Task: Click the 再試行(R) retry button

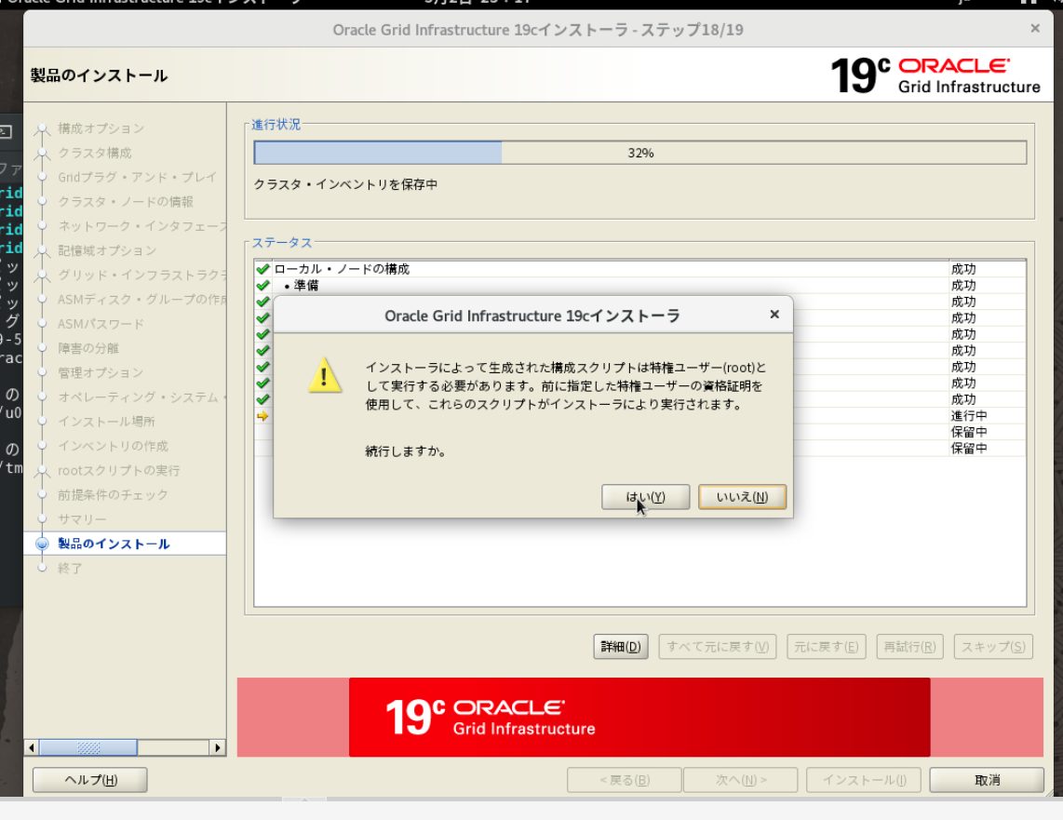Action: [x=909, y=647]
